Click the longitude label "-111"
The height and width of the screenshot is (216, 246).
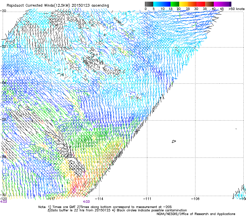(x=147, y=199)
